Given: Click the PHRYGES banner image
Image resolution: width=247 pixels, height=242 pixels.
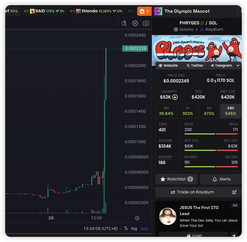Looking at the screenshot, I should coord(197,48).
